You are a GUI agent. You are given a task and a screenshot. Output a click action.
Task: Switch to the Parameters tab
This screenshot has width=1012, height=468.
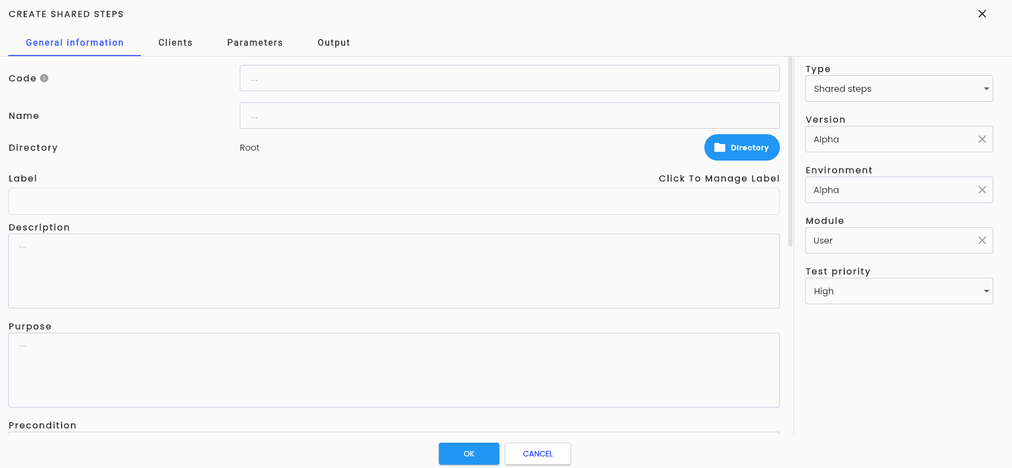click(255, 43)
